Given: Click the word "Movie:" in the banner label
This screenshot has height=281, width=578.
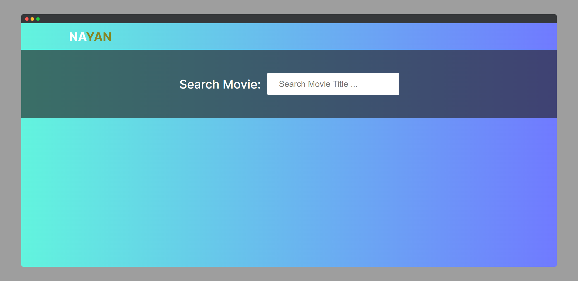Looking at the screenshot, I should (242, 84).
